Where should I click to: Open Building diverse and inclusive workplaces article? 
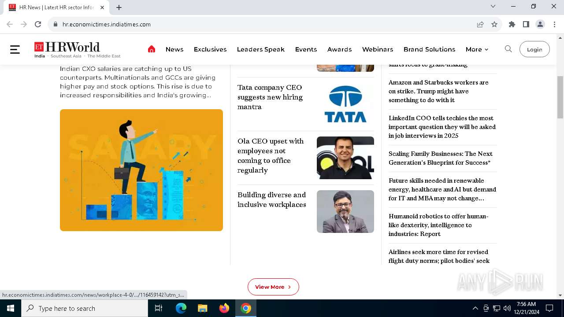(271, 199)
